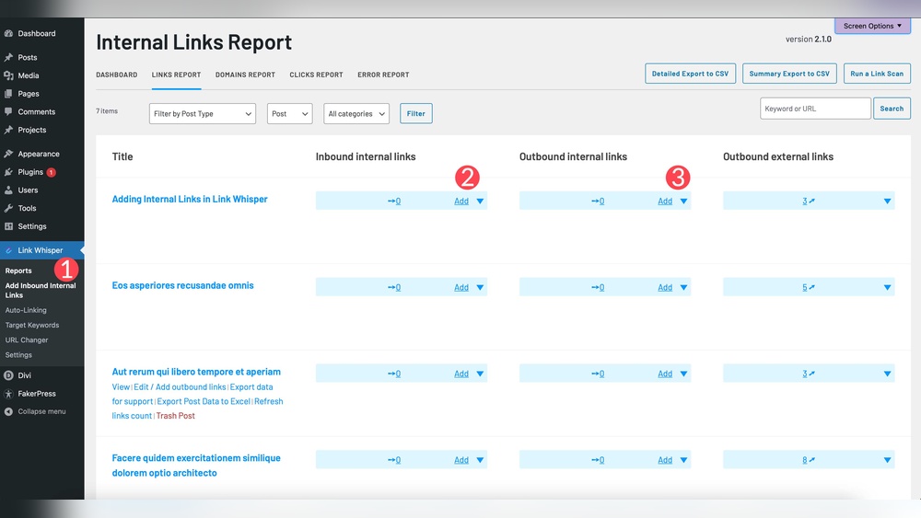
Task: Expand outbound external links for Eos asperiores
Action: (887, 287)
